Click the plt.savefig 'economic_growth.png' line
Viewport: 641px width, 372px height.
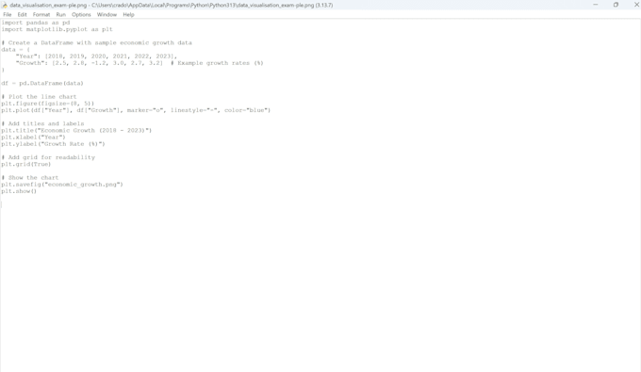tap(62, 185)
